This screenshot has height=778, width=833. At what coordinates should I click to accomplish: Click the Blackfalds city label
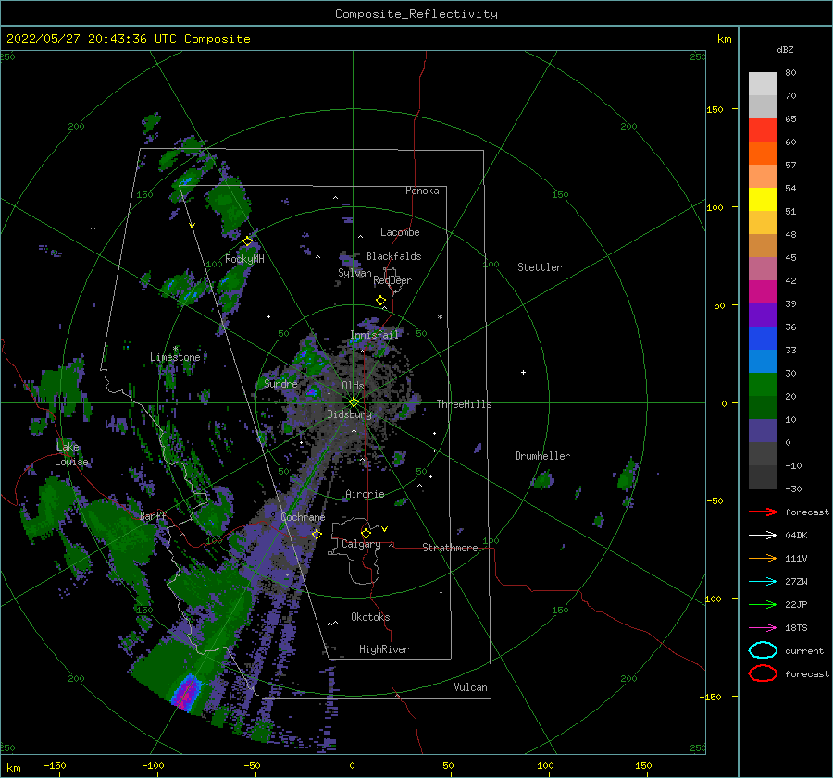click(393, 256)
